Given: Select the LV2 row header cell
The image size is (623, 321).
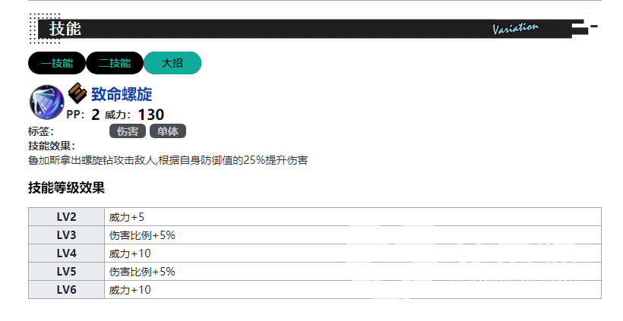Looking at the screenshot, I should tap(67, 217).
